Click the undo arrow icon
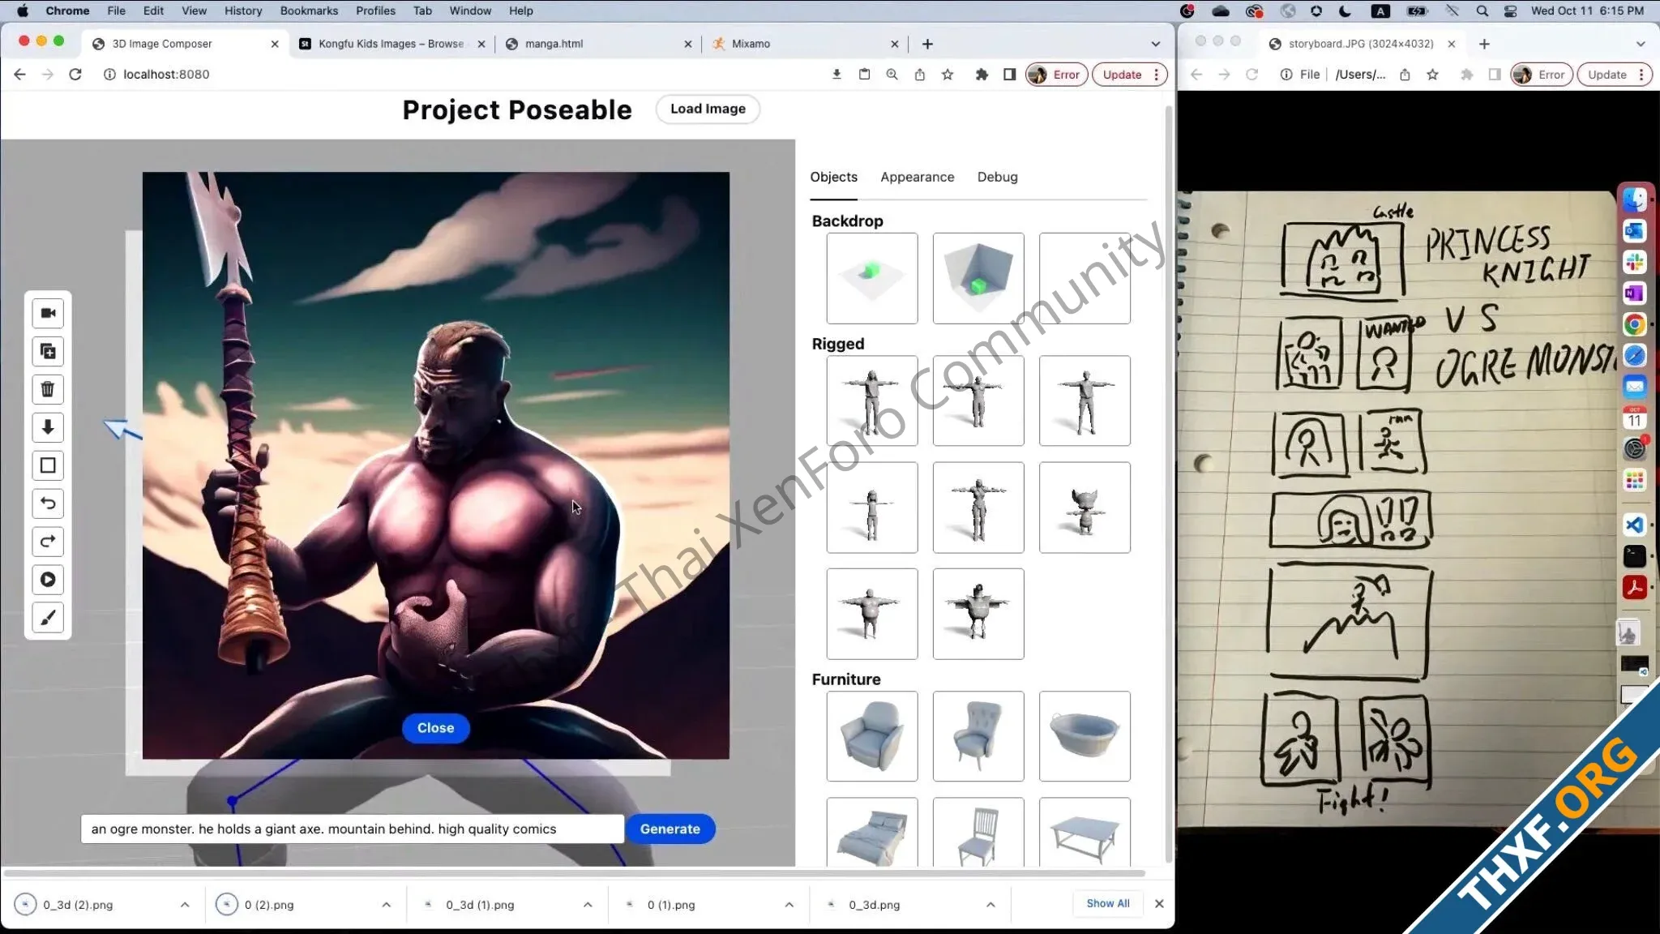This screenshot has height=934, width=1660. 48,503
